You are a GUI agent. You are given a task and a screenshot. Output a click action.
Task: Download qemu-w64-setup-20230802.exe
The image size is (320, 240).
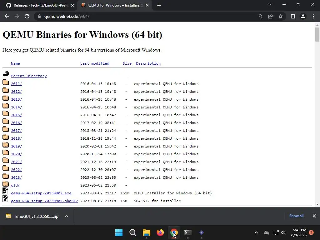coord(41,193)
